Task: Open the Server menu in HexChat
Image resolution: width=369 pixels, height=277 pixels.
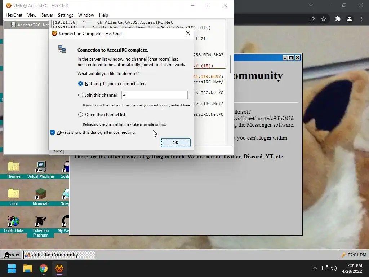Action: click(47, 15)
